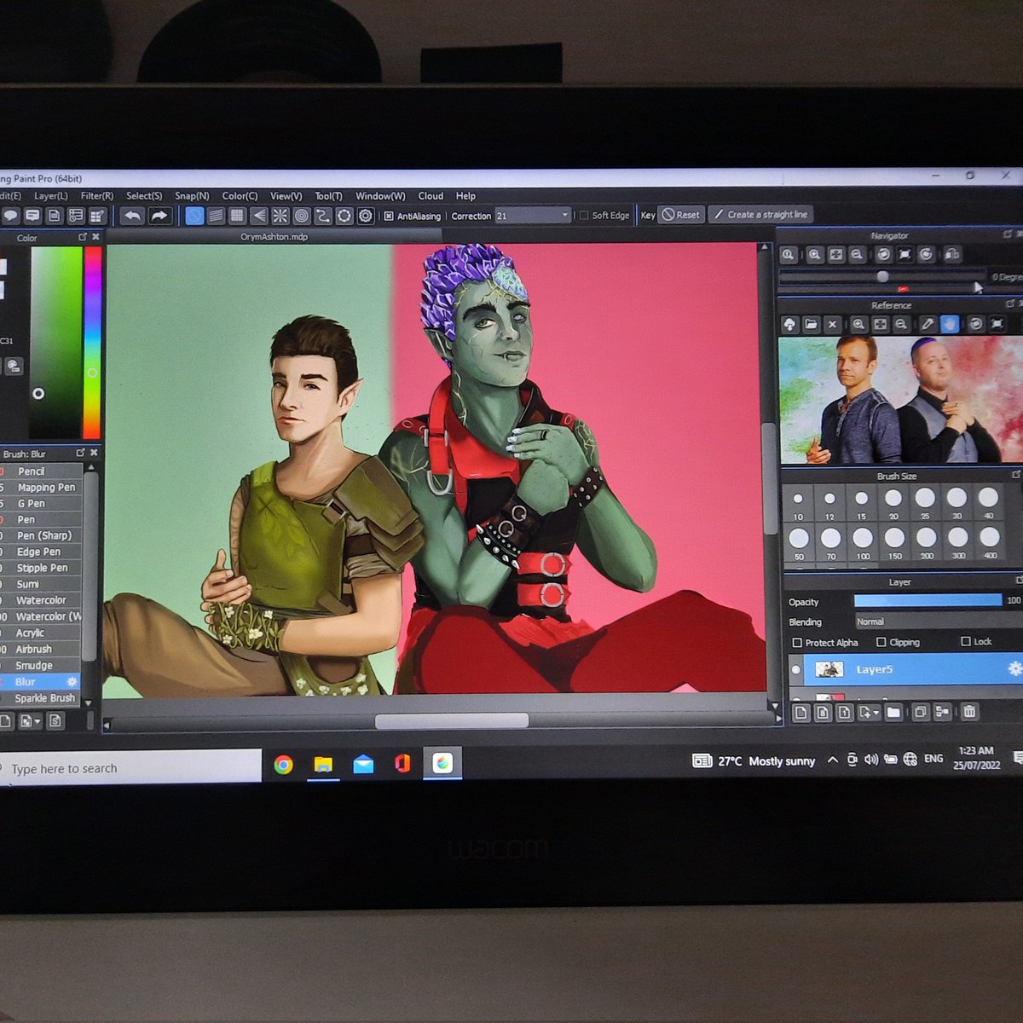Screen dimensions: 1023x1023
Task: Flip canvas view in Navigator
Action: pos(952,254)
